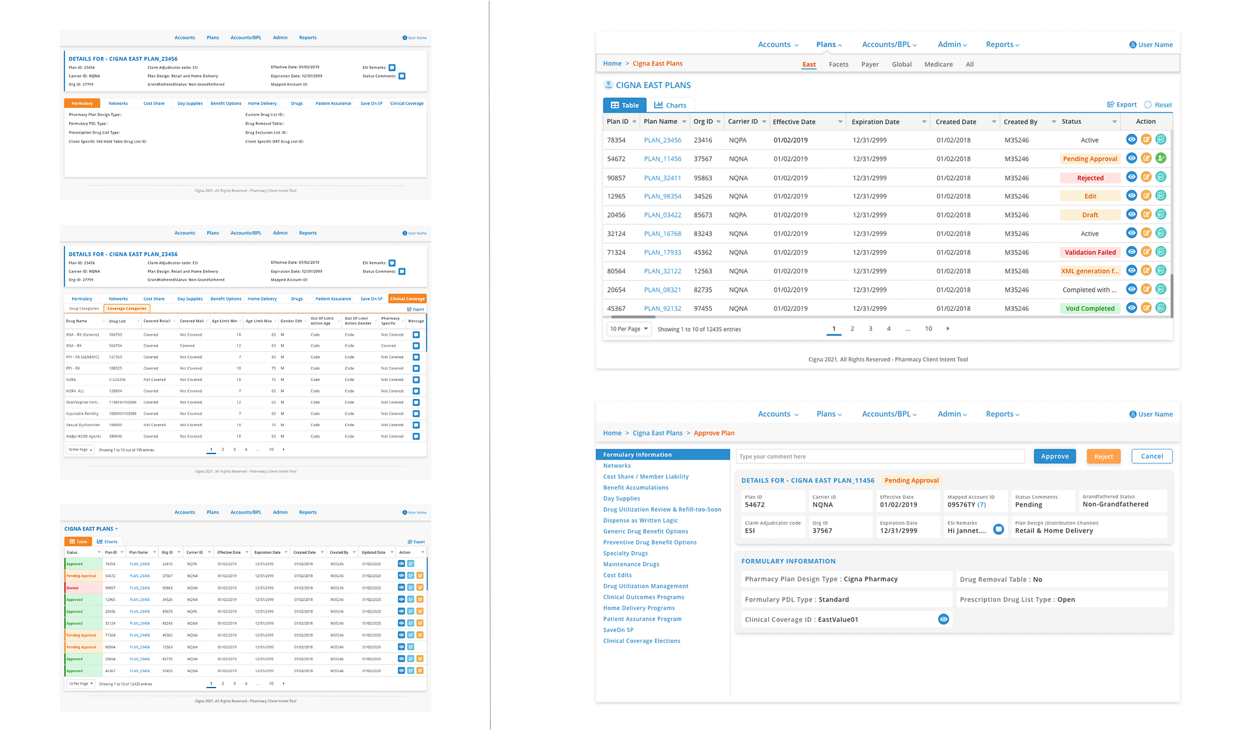Click Cigna logo icon beside CIGNA EAST PLANS heading
The width and height of the screenshot is (1239, 747).
[x=608, y=85]
